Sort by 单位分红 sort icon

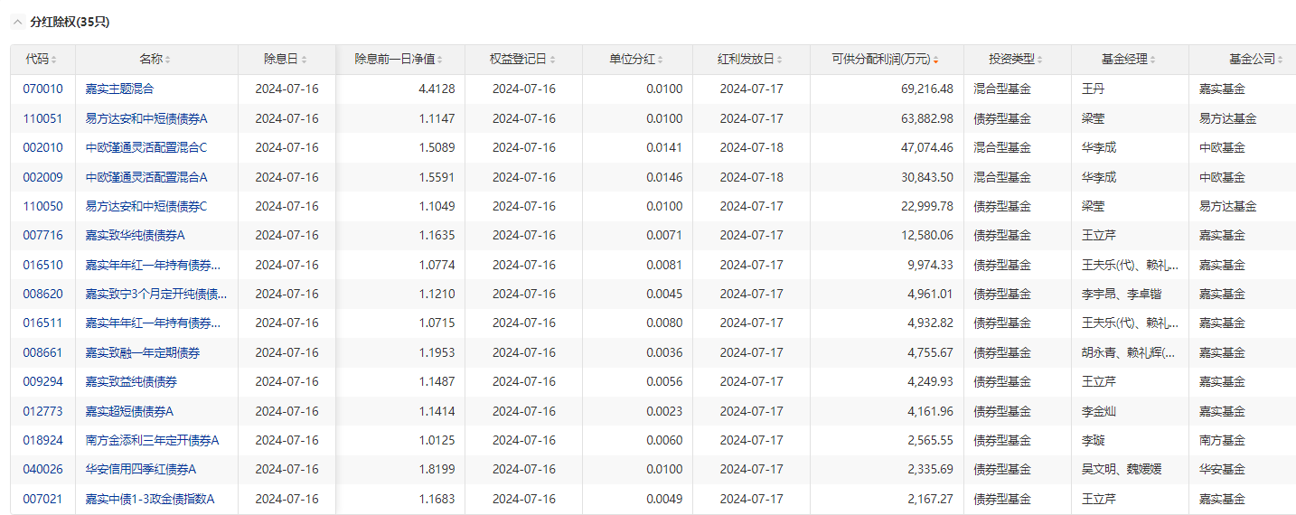click(662, 60)
